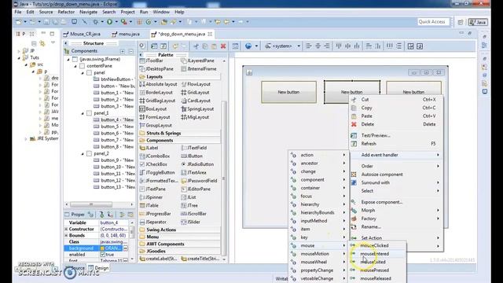Select the JProgressBar palette component
The height and width of the screenshot is (283, 503).
coord(156,214)
